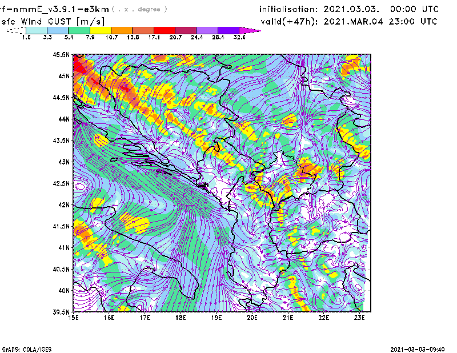Click the 'initialisation:' label
This screenshot has width=457, height=353.
pyautogui.click(x=288, y=9)
